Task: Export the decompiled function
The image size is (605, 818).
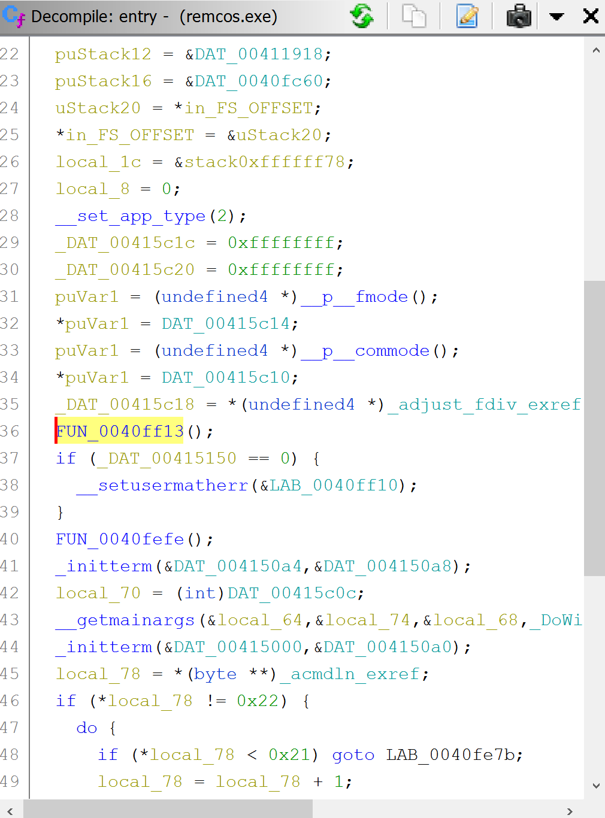Action: (x=467, y=16)
